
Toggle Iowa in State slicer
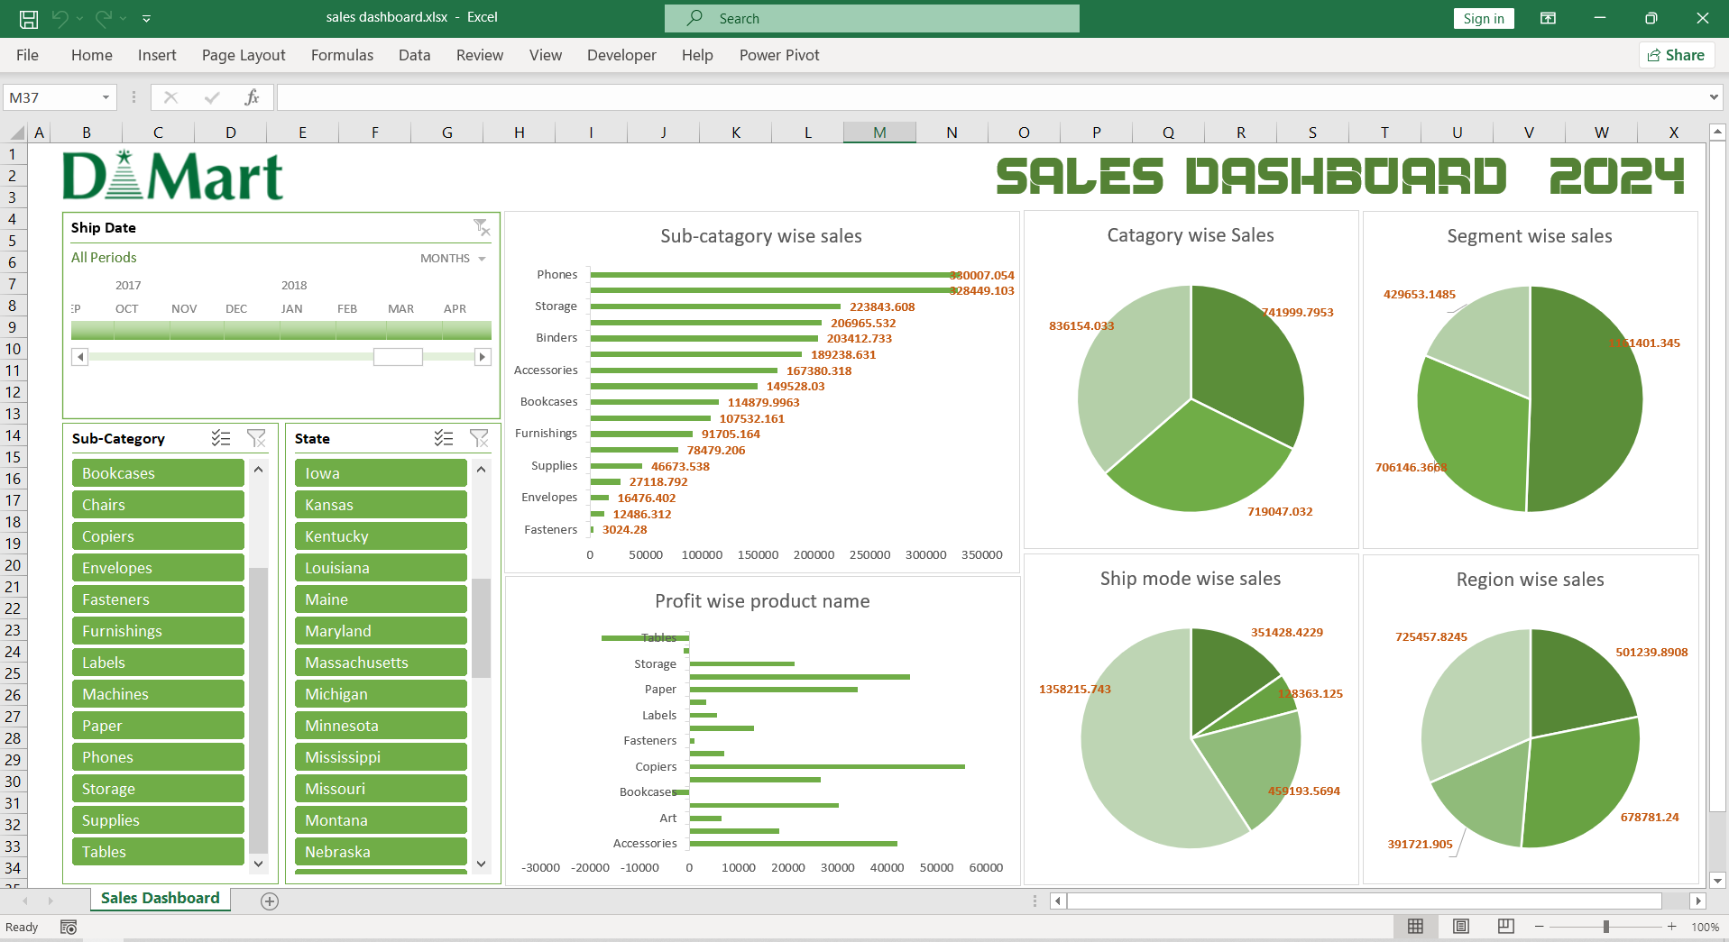(381, 473)
